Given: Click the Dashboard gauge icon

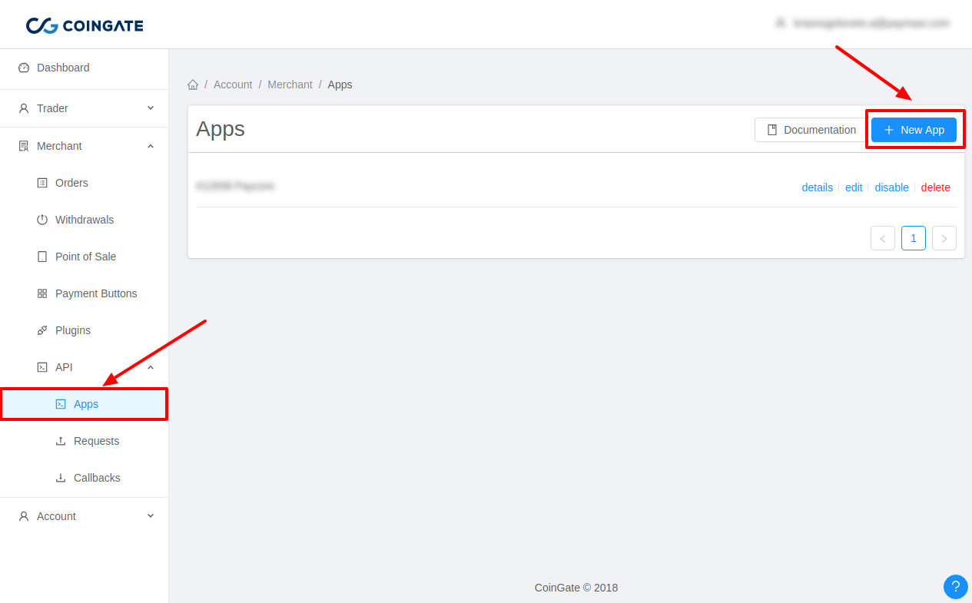Looking at the screenshot, I should tap(24, 68).
